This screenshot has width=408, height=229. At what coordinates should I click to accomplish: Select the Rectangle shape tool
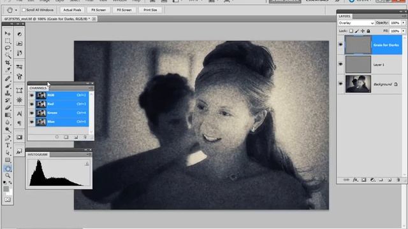(8, 160)
